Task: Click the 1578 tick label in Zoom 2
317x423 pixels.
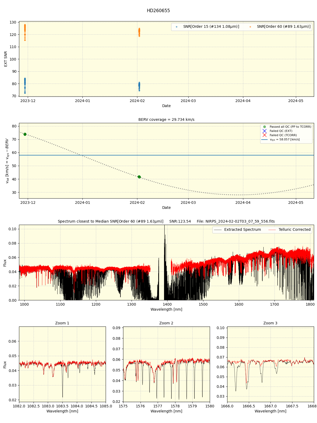Action: pyautogui.click(x=175, y=406)
